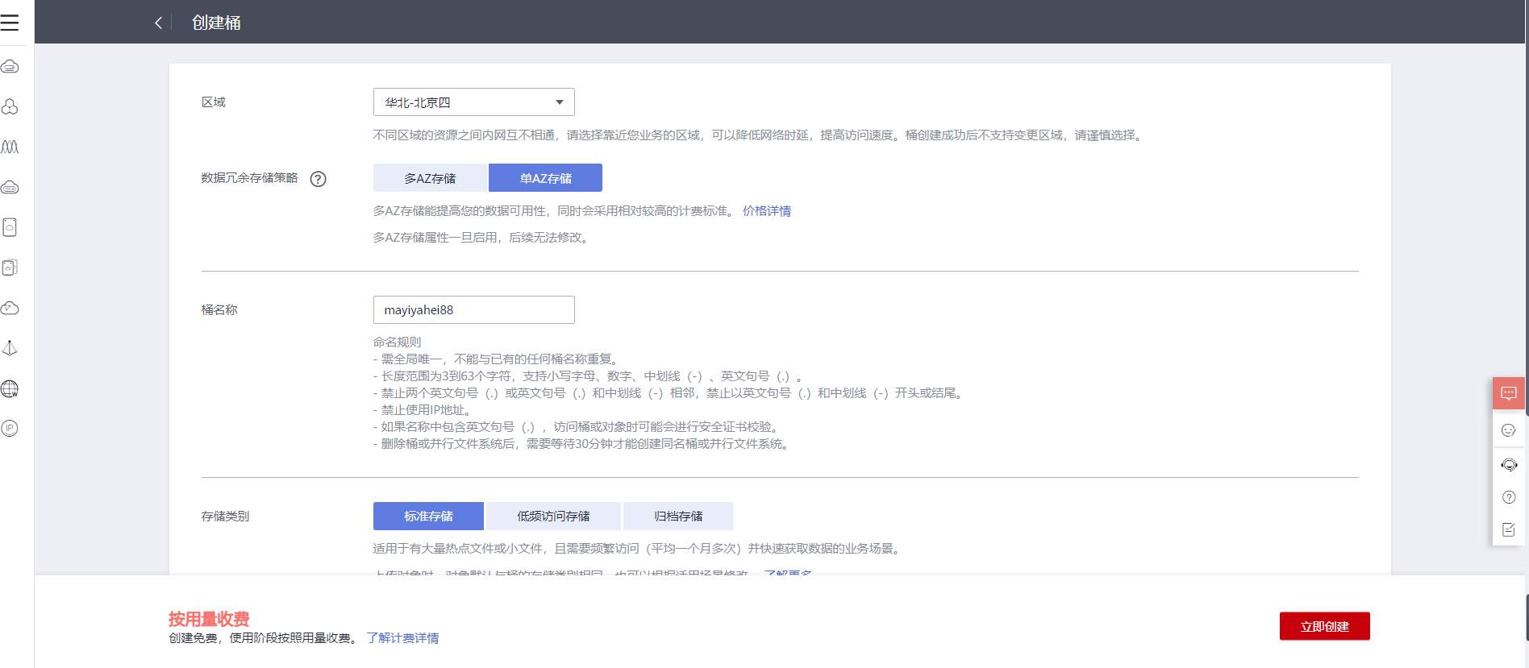Click the 数据冗余存储策略 label

tap(249, 178)
